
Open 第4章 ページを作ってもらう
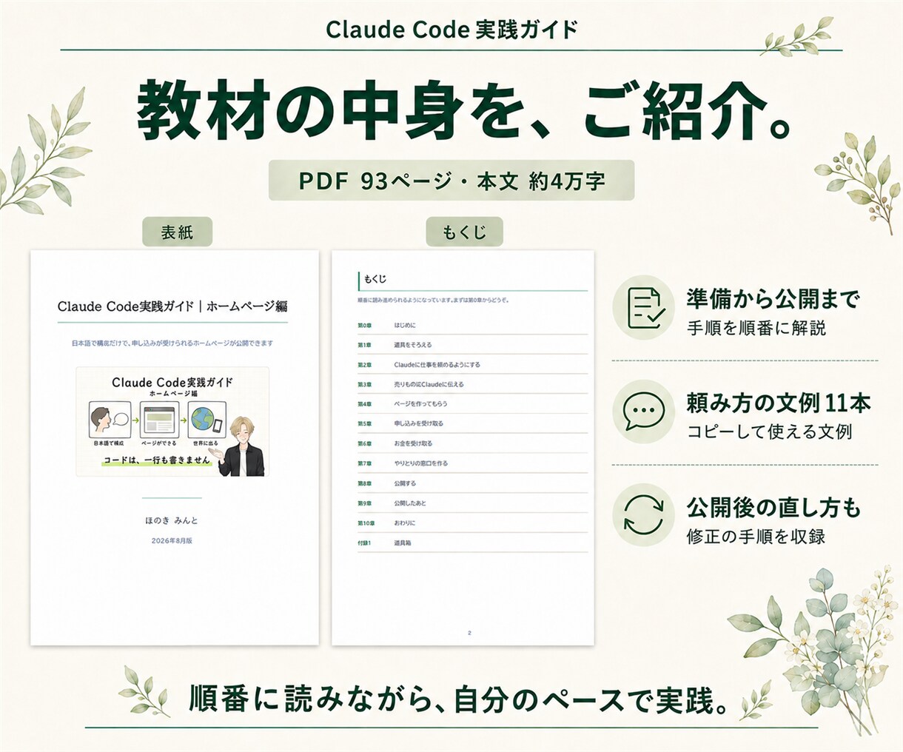472,404
